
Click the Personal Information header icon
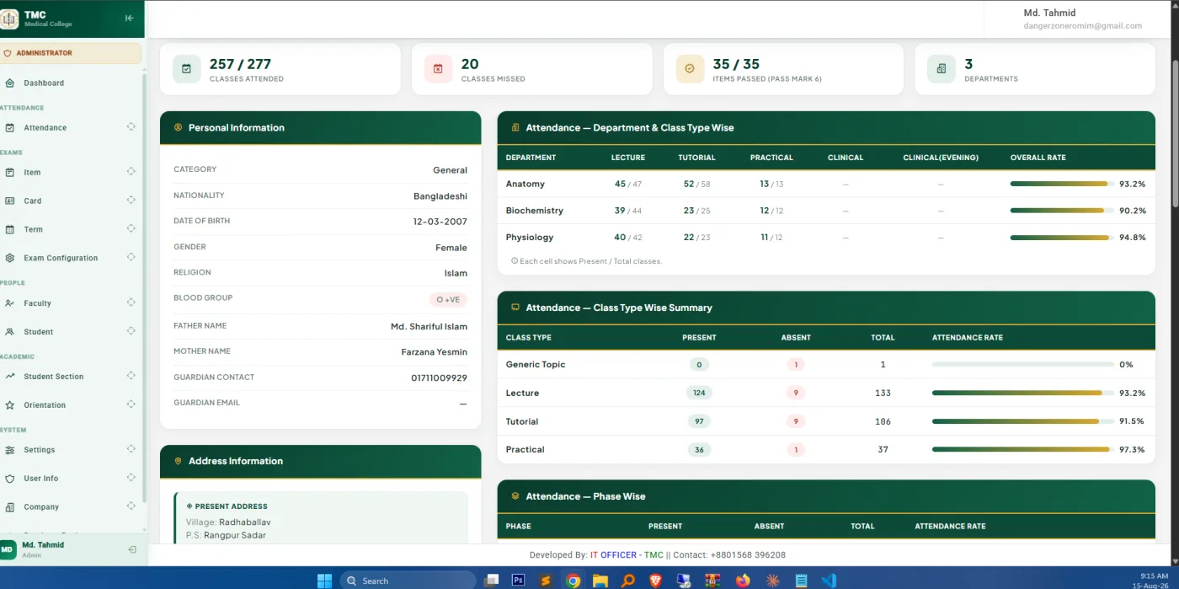coord(178,128)
